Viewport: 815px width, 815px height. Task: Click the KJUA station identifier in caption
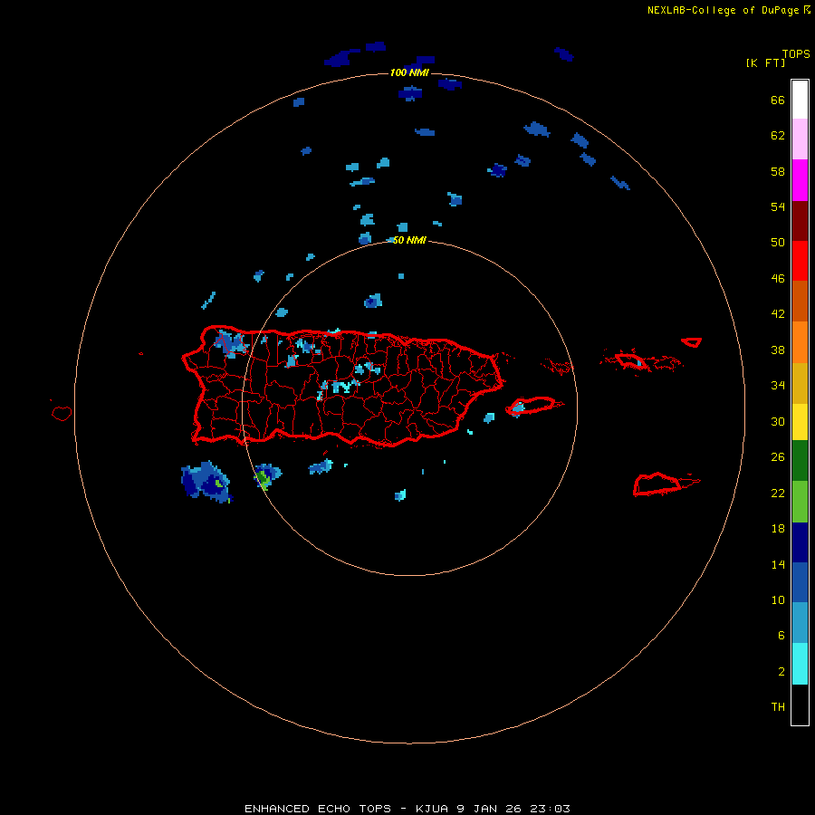coord(434,809)
